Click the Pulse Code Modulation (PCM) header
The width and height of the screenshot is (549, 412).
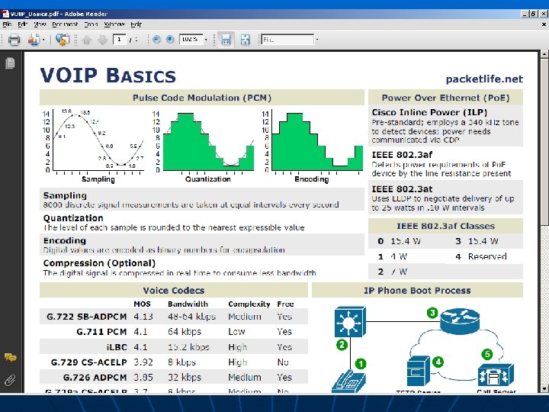click(202, 98)
